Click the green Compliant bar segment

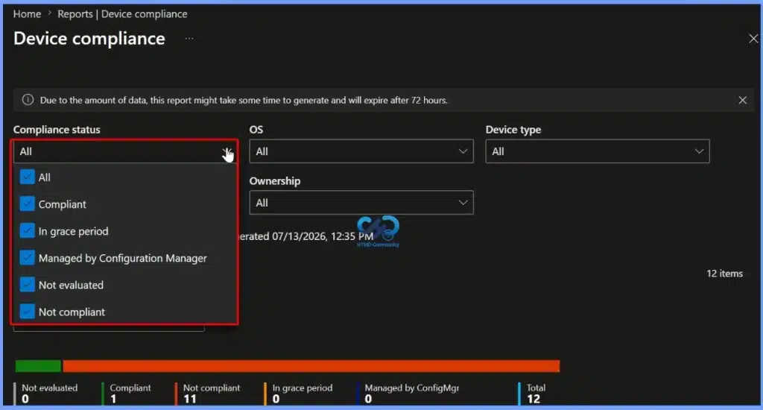pyautogui.click(x=38, y=366)
